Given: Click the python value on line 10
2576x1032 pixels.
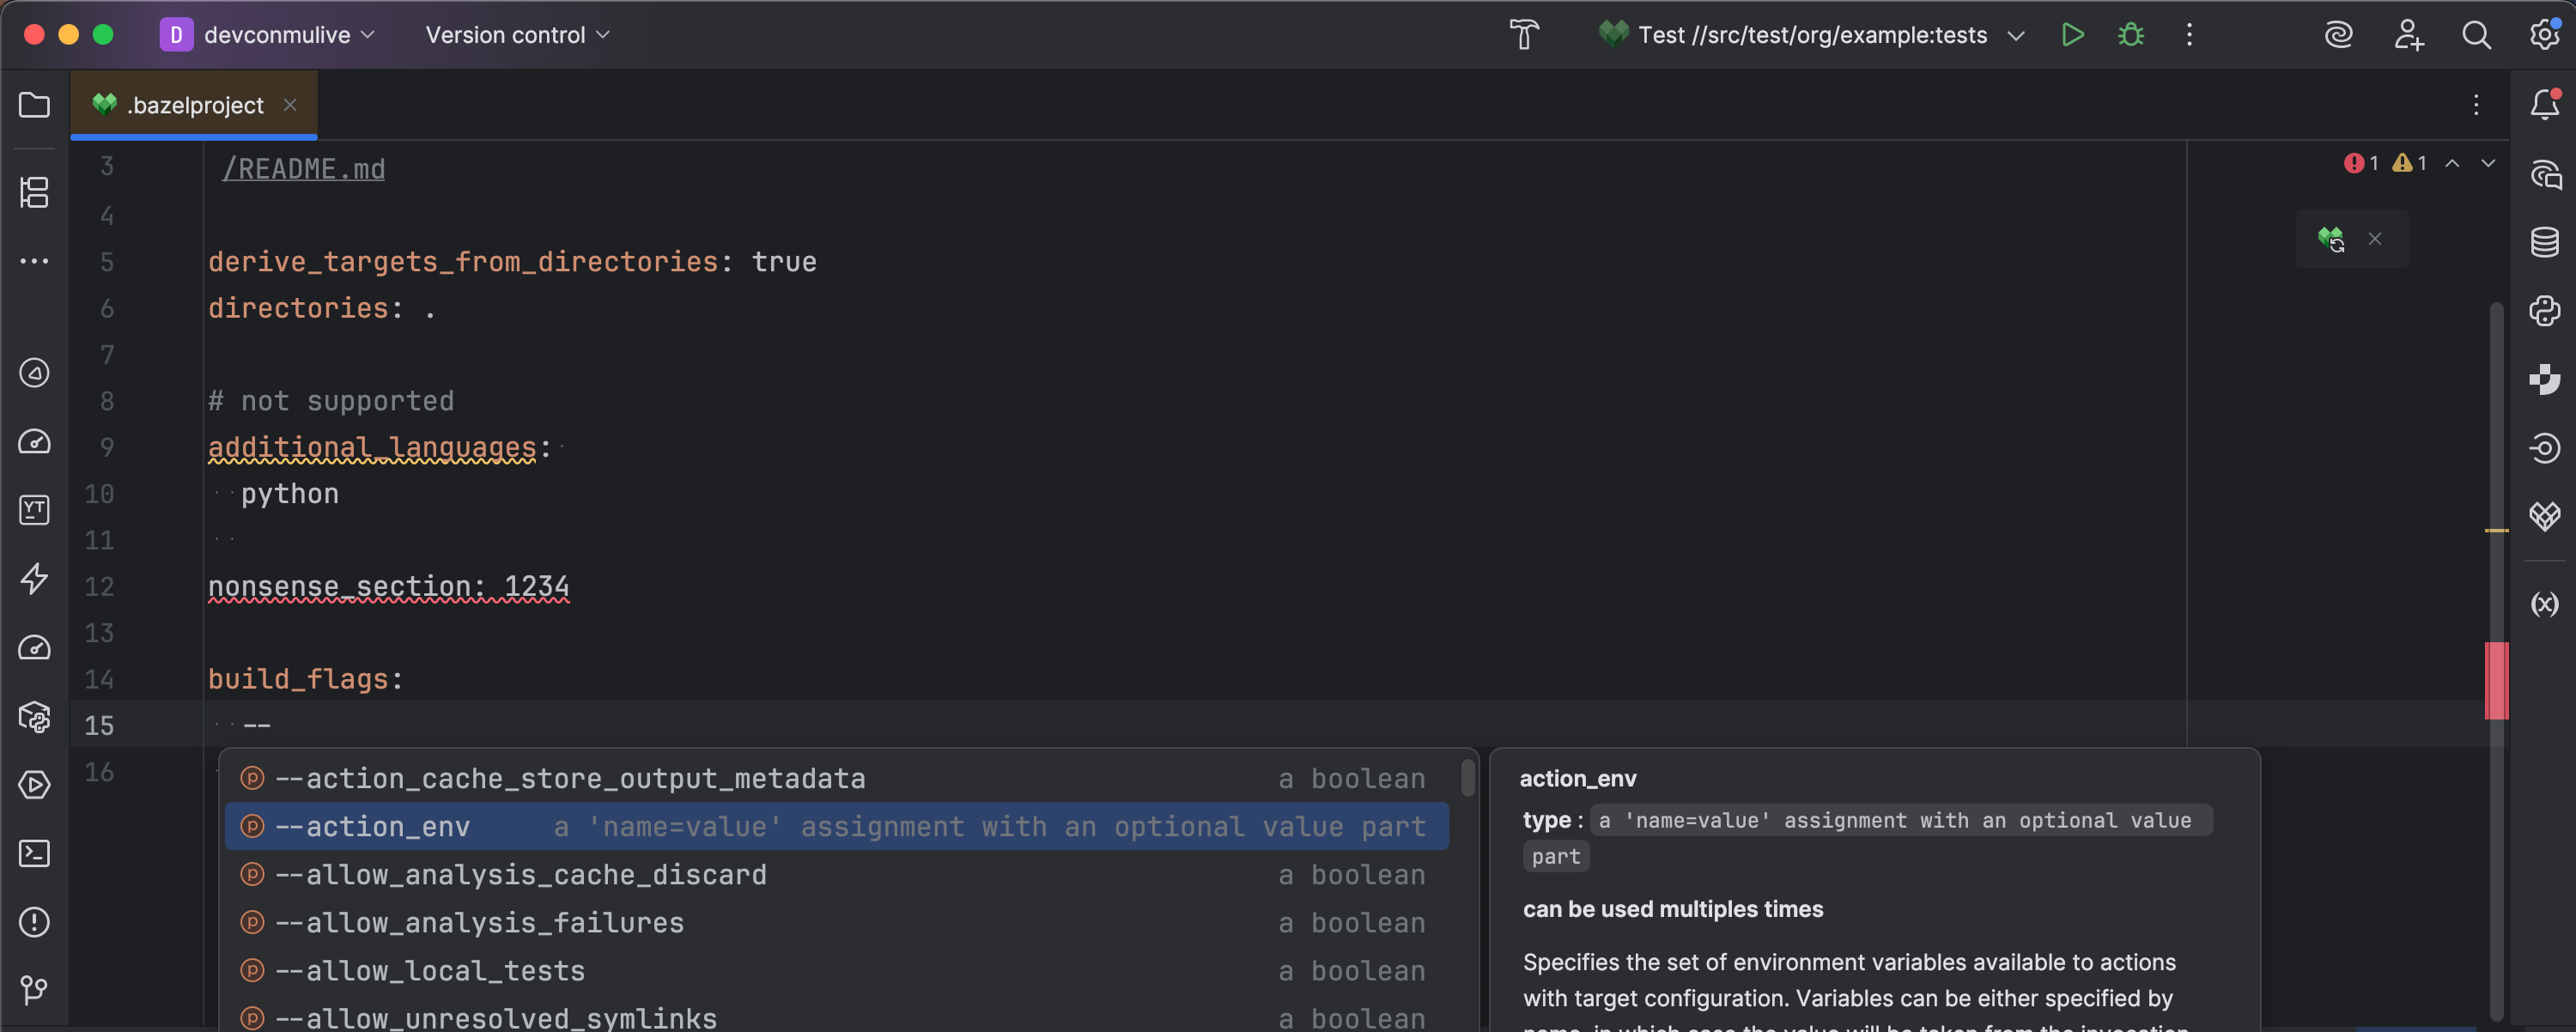Looking at the screenshot, I should [x=290, y=494].
